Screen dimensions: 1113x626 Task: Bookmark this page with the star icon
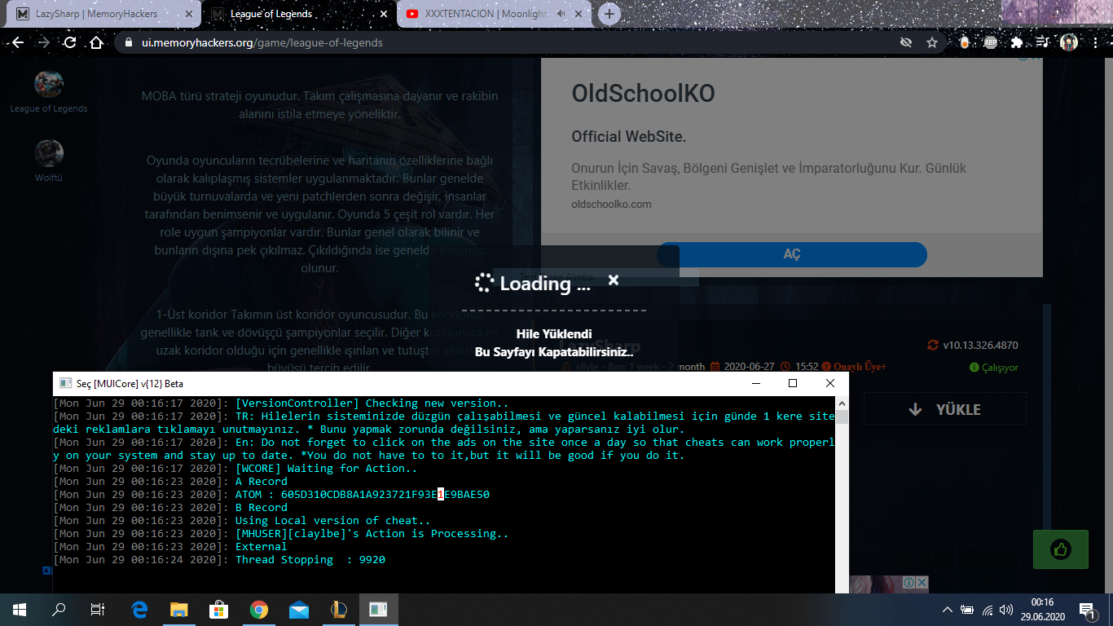click(932, 42)
